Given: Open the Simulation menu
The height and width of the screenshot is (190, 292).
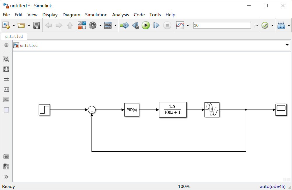Looking at the screenshot, I should pyautogui.click(x=96, y=15).
